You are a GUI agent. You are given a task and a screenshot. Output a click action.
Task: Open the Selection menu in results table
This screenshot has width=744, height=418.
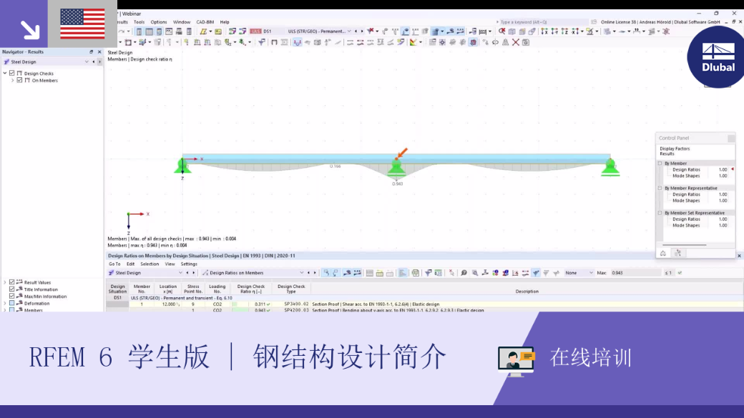pos(150,264)
